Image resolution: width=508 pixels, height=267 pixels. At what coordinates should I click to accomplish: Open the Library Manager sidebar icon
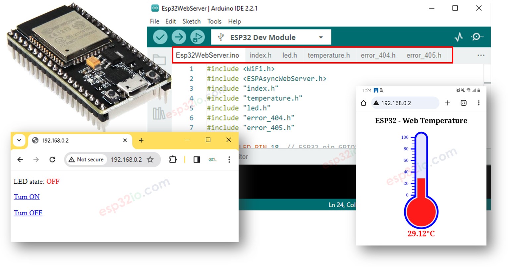coord(159,113)
